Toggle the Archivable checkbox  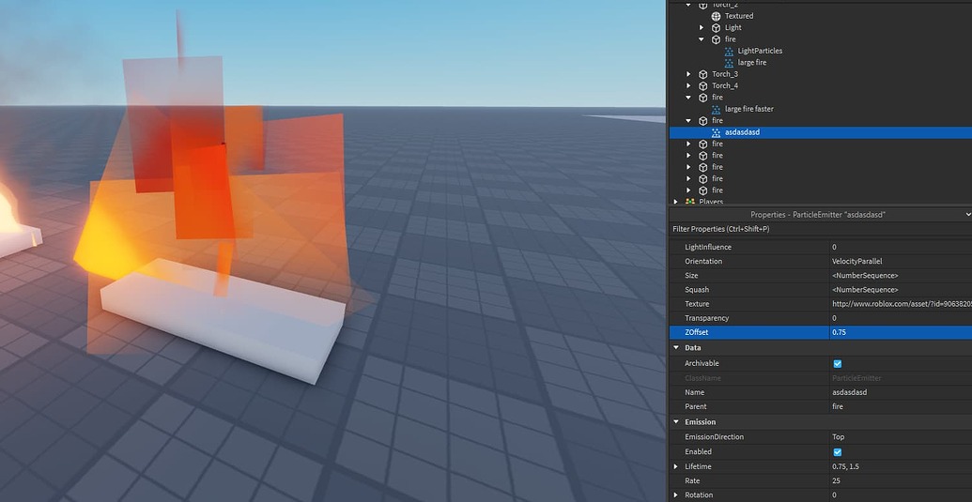(837, 363)
